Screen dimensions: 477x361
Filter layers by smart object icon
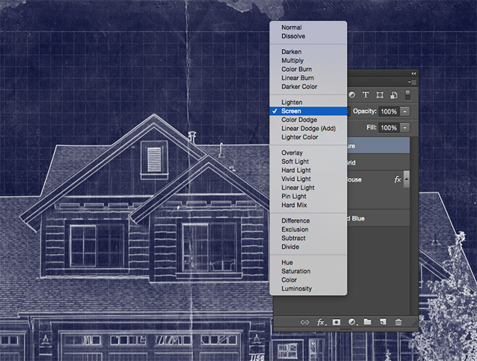click(x=393, y=95)
